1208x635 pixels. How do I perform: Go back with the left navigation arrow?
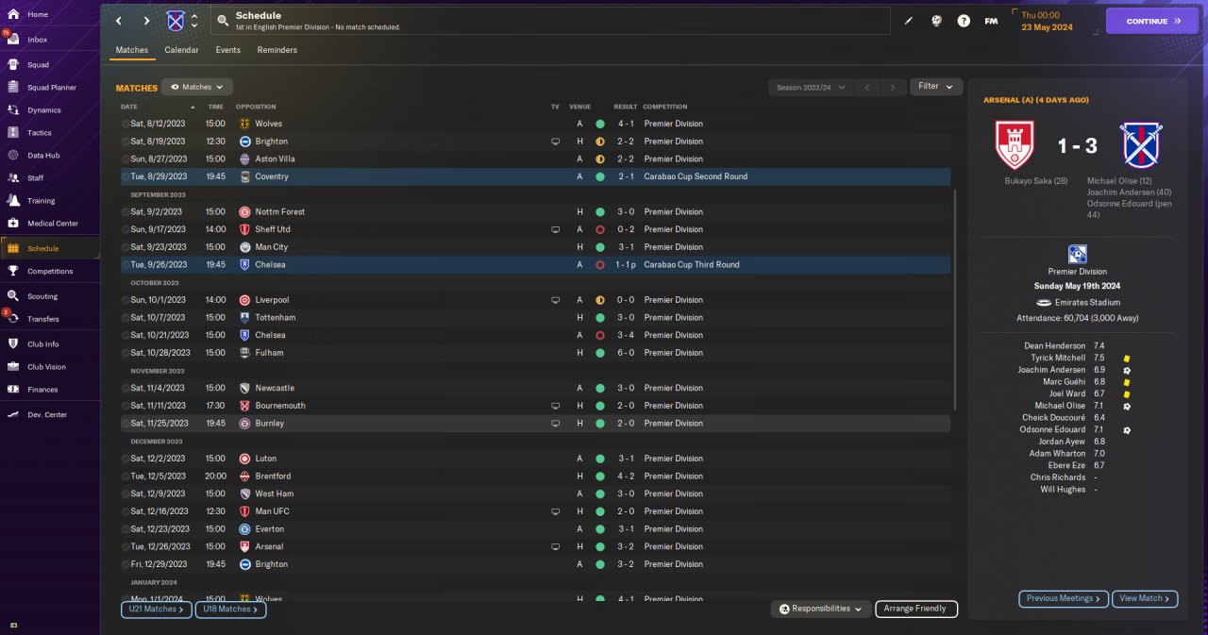coord(119,21)
